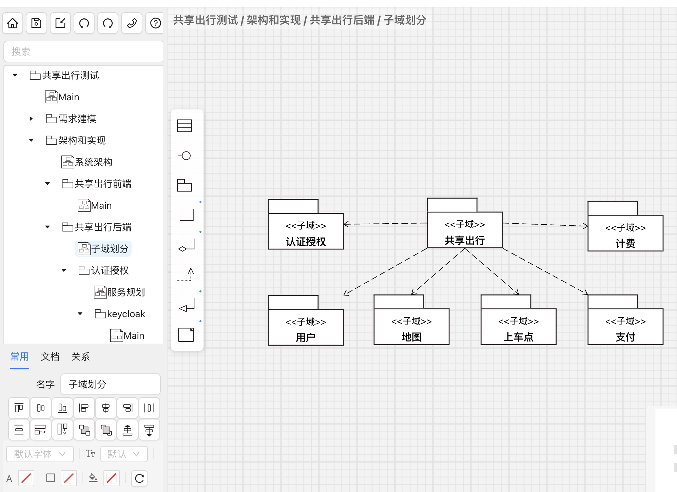Open the 默认 font size dropdown

pyautogui.click(x=124, y=454)
